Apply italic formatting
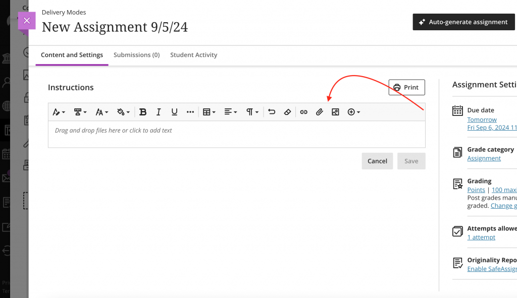517x298 pixels. pos(159,111)
